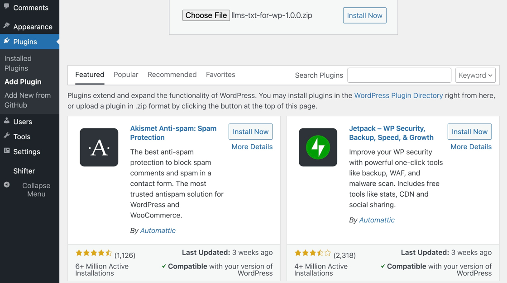
Task: Click Akismet 6+ Million Active Installations text
Action: point(102,270)
